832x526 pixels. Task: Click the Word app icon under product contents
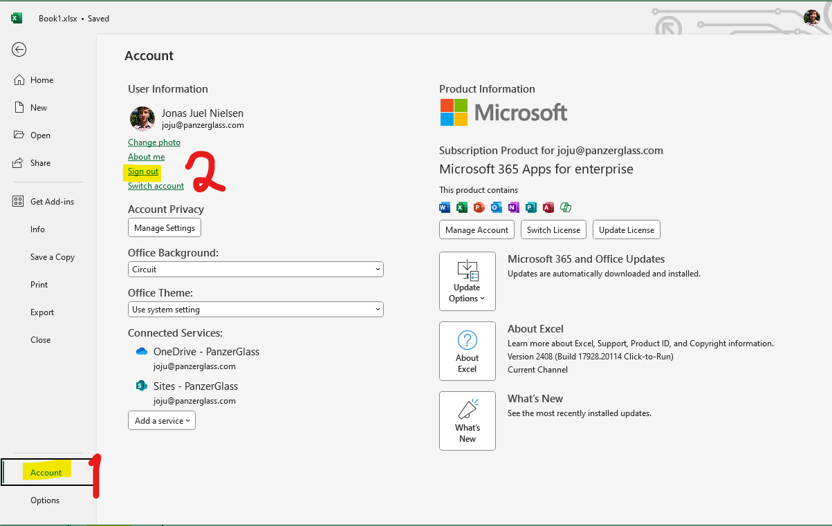[x=445, y=207]
